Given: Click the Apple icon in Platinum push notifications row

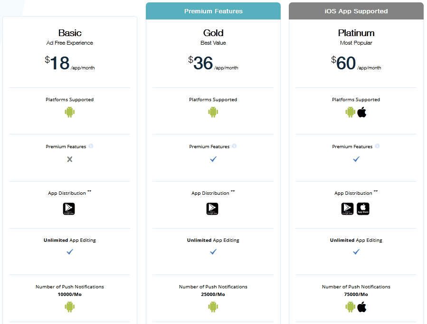Looking at the screenshot, I should [x=361, y=307].
